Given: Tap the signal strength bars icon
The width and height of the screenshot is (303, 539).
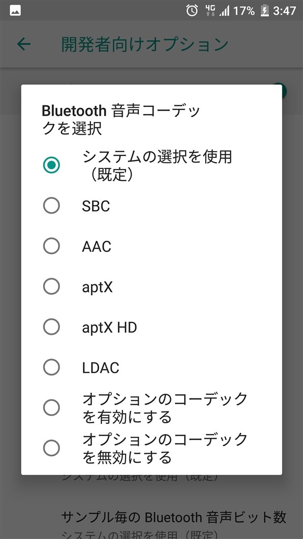Looking at the screenshot, I should tap(224, 11).
